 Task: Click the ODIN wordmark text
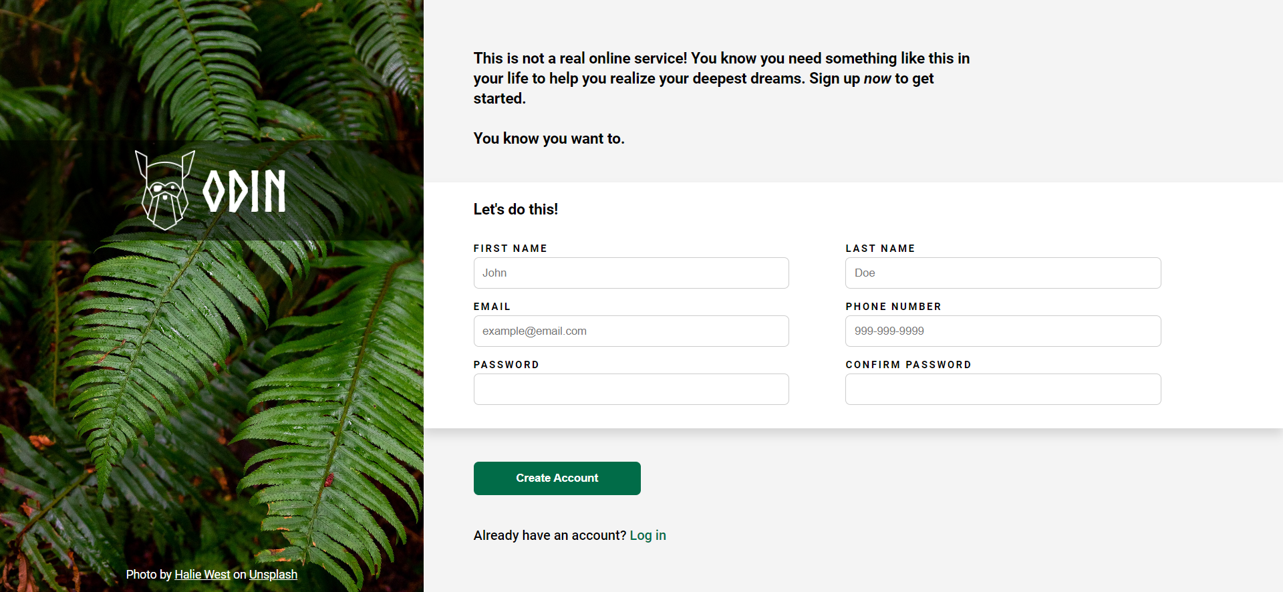(245, 191)
